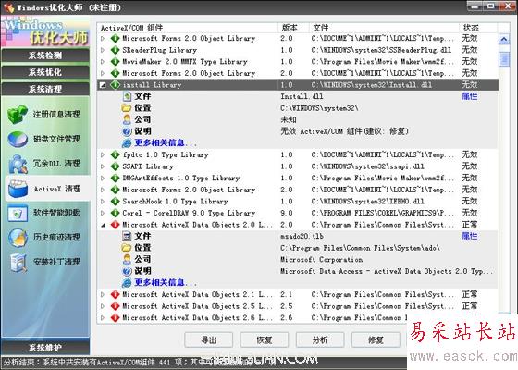Viewport: 518px width, 370px height.
Task: Select text C:\WINDOWS\system32\IEBHO.dll
Action: 368,202
